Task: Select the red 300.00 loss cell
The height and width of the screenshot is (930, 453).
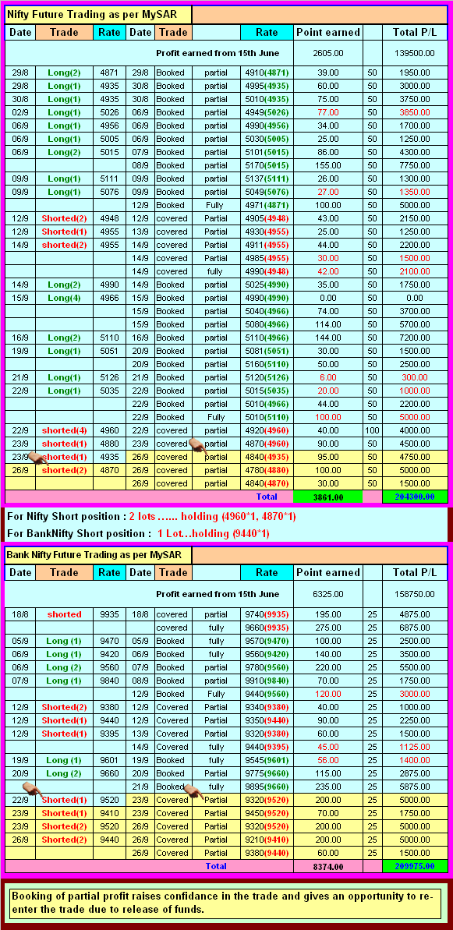Action: tap(414, 377)
